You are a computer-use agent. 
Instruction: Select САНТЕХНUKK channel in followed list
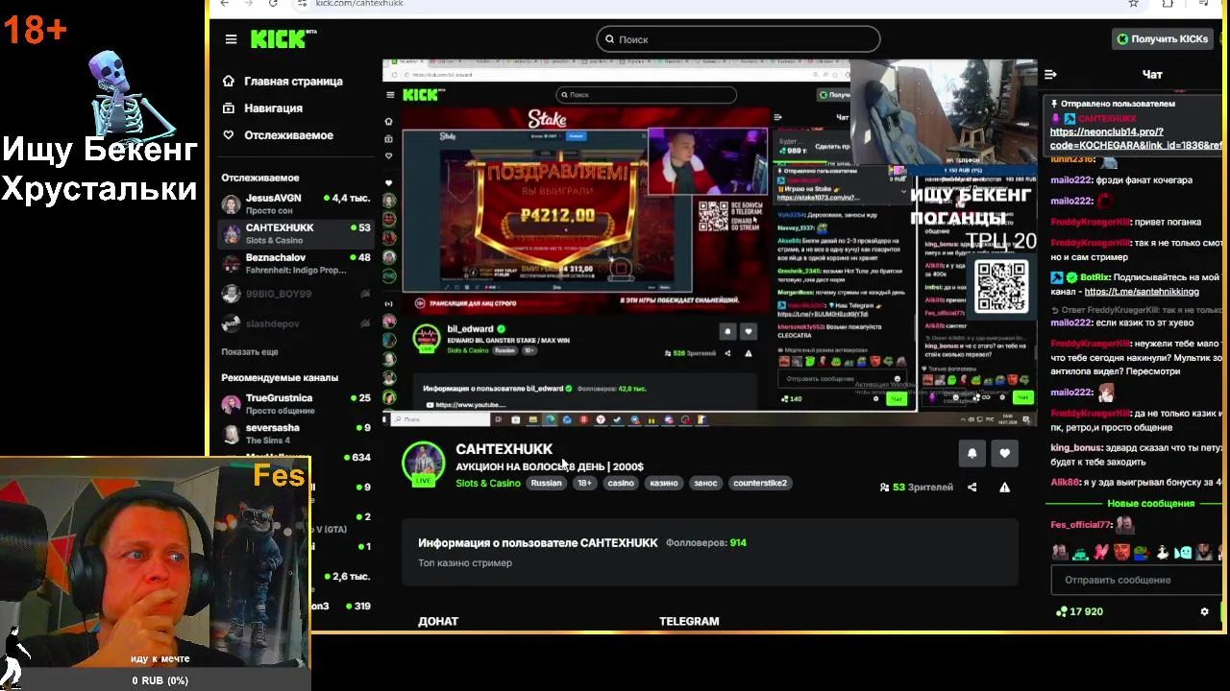296,233
